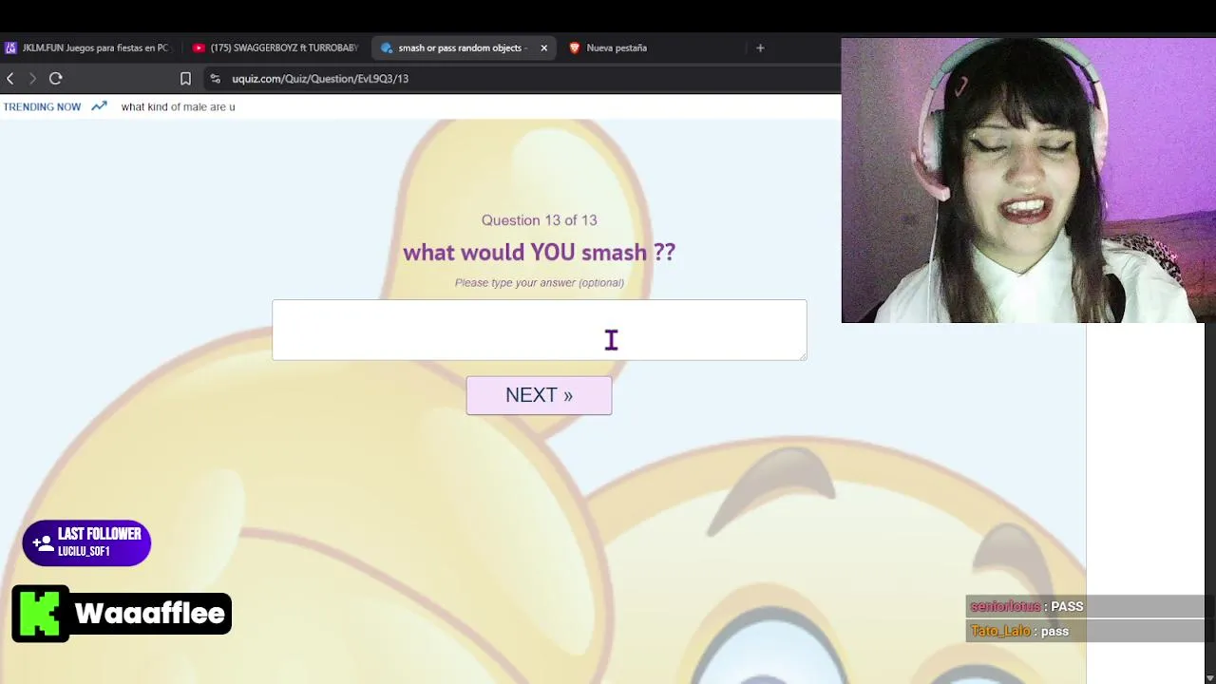Click the uquiz.com address bar URL

tap(320, 79)
